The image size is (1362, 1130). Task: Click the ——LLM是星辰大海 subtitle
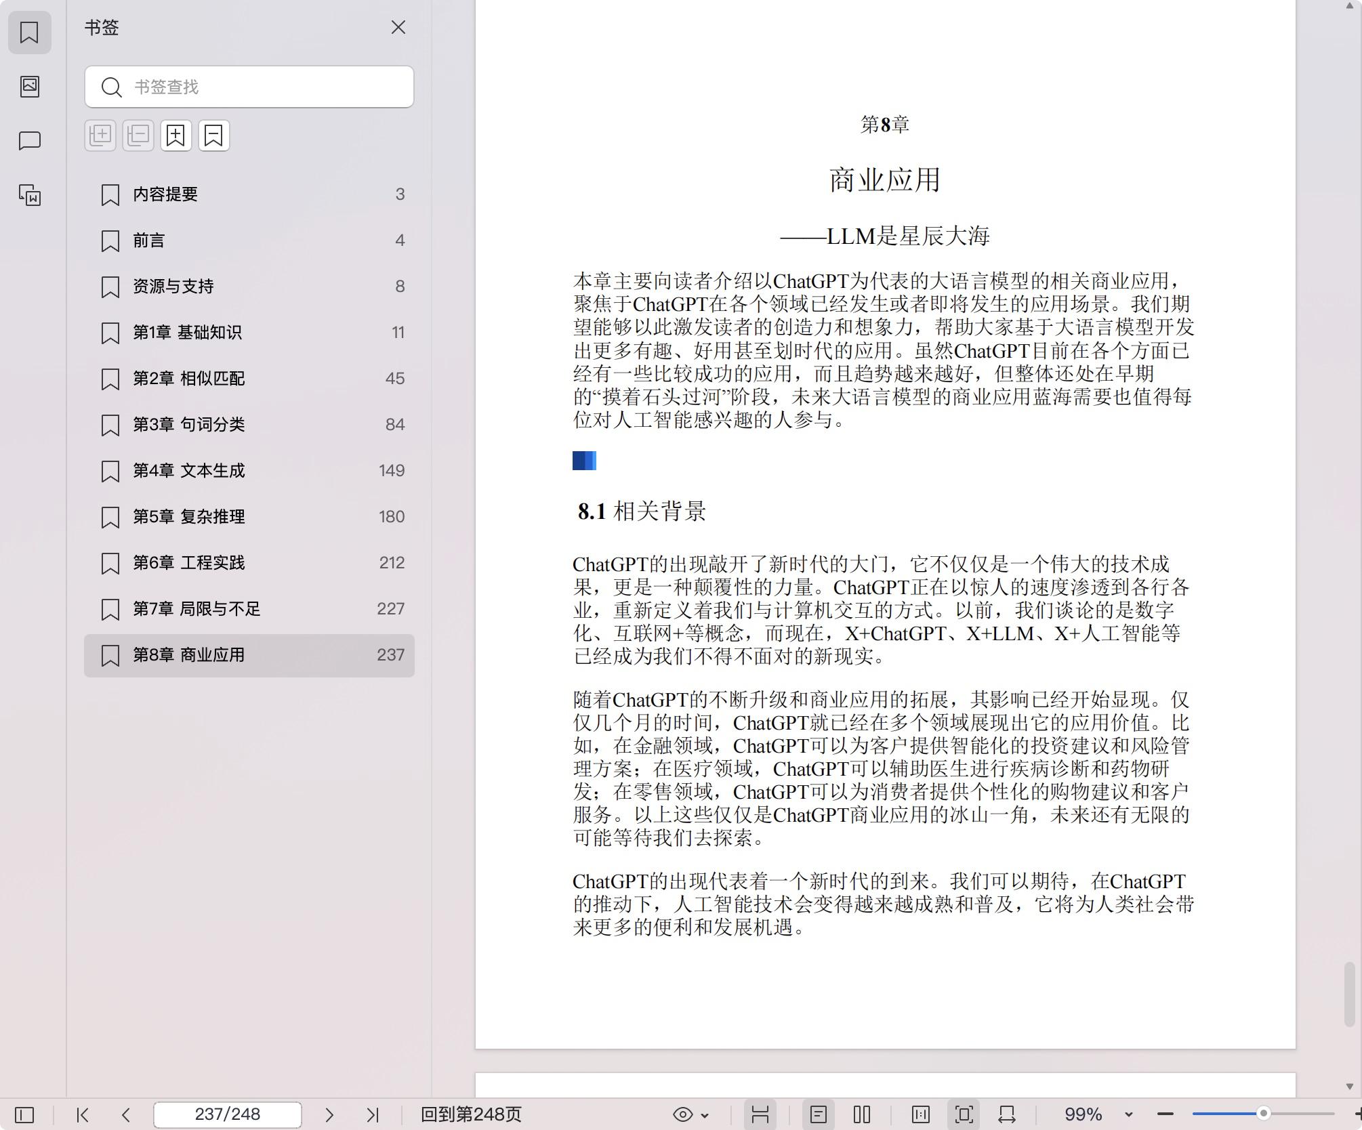coord(885,236)
